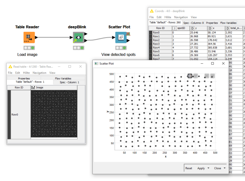245x181 pixels.
Task: Maximize the Scatter Plot window
Action: 212,63
